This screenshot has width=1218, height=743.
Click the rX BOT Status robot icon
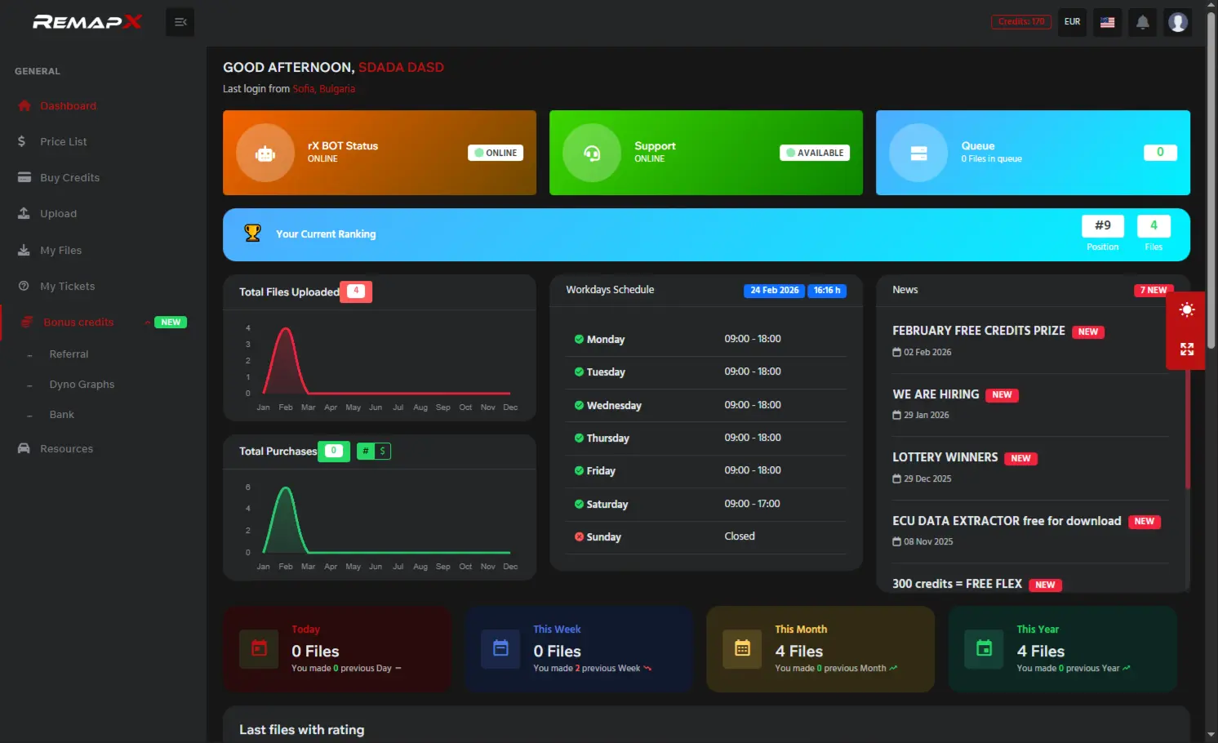click(x=265, y=153)
